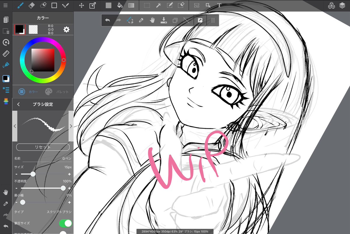Select the Move tool
350x234 pixels.
click(x=82, y=5)
